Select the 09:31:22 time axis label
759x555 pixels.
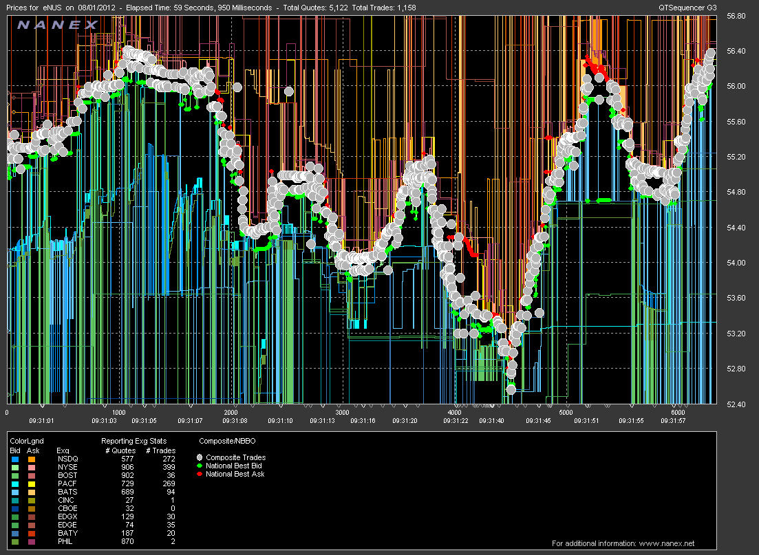point(456,421)
